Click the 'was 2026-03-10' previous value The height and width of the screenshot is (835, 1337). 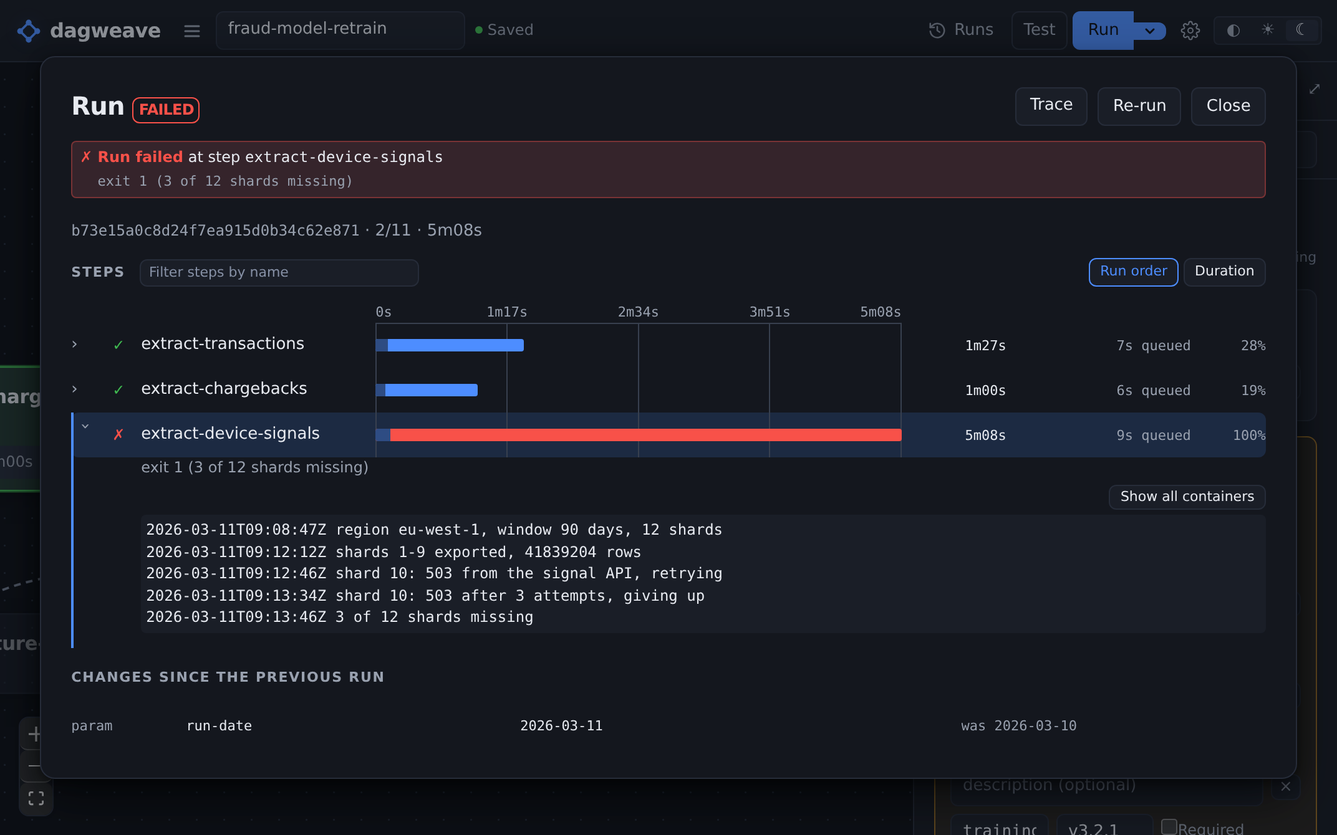(1019, 726)
